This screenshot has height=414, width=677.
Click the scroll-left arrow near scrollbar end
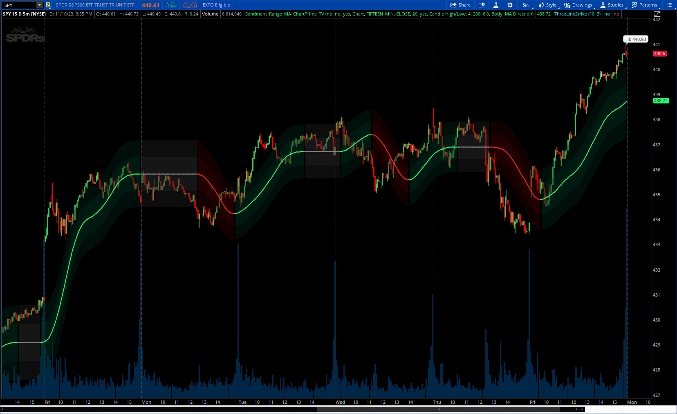click(576, 409)
